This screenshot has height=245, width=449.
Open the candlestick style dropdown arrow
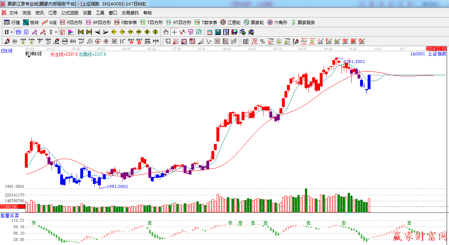pyautogui.click(x=56, y=32)
